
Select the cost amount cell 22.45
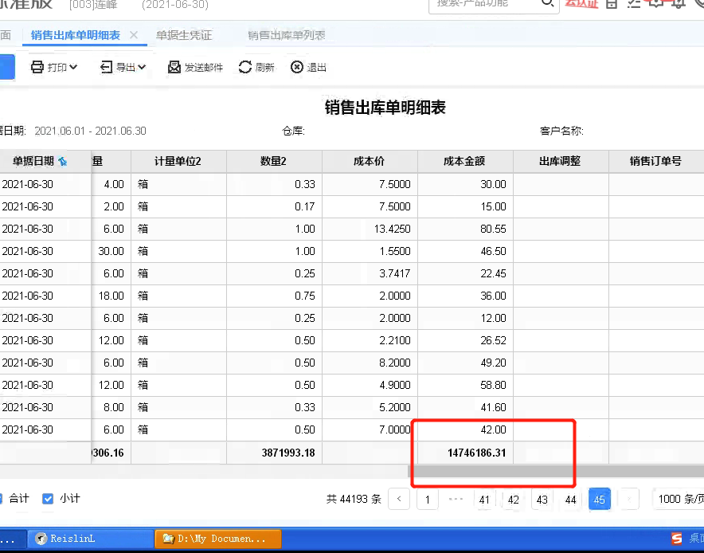pos(466,273)
